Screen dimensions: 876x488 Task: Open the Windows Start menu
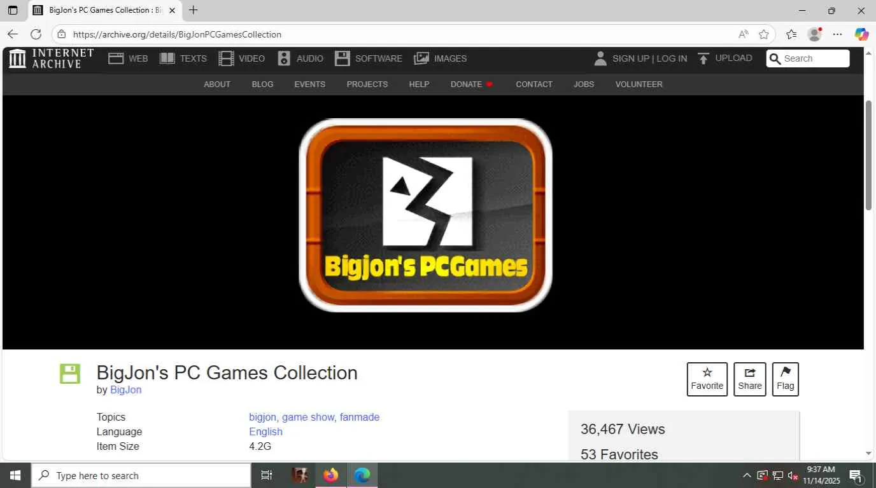point(15,475)
